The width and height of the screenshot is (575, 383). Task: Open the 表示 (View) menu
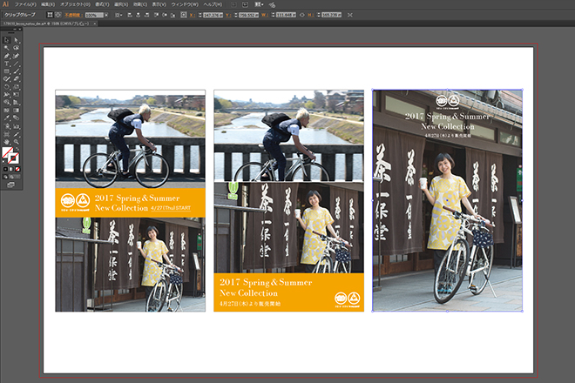click(x=159, y=4)
